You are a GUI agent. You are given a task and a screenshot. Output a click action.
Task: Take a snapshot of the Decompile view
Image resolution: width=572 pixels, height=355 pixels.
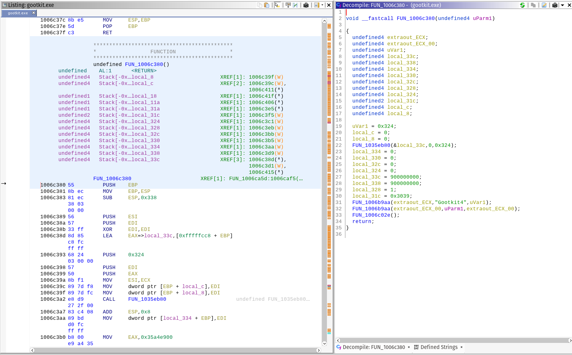(555, 5)
